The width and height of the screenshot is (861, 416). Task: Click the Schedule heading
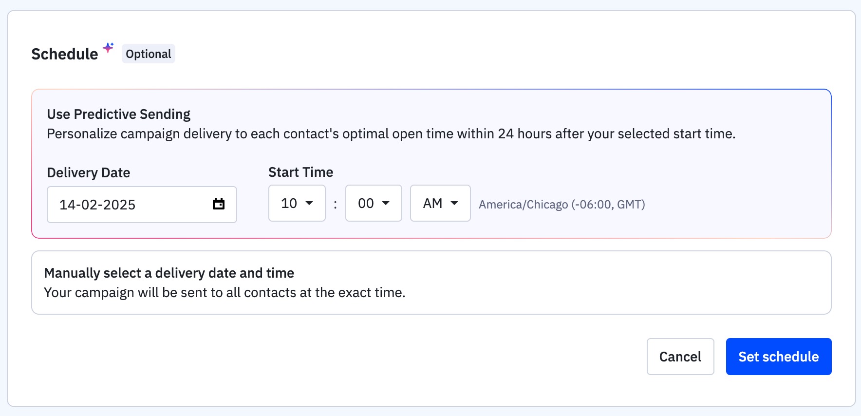[x=65, y=54]
